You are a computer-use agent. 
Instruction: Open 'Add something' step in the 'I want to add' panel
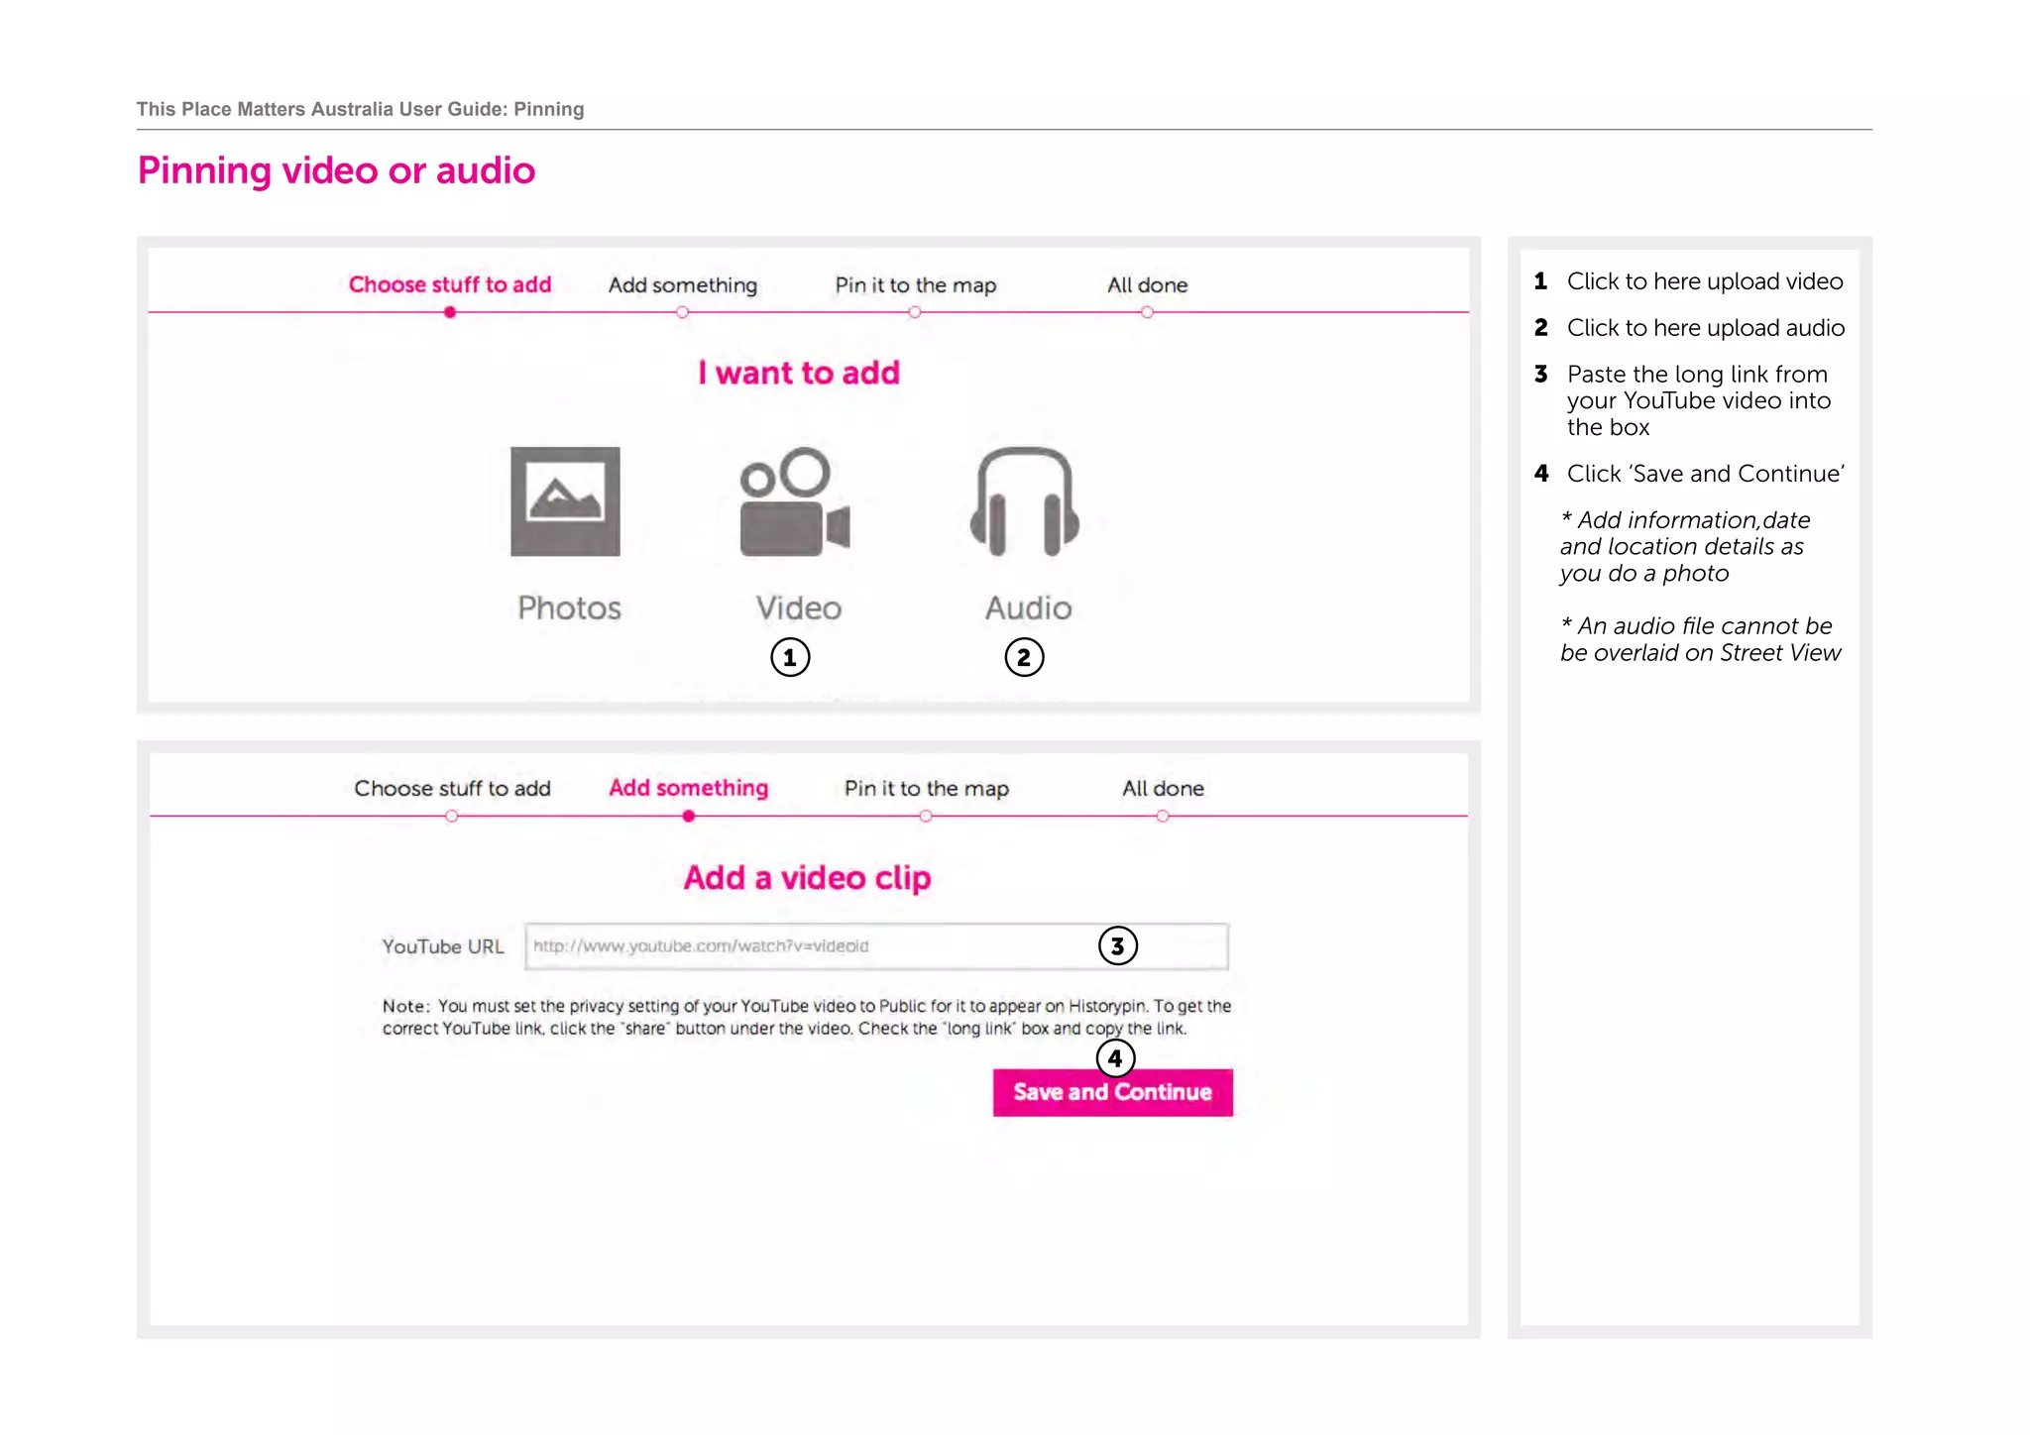[x=683, y=285]
